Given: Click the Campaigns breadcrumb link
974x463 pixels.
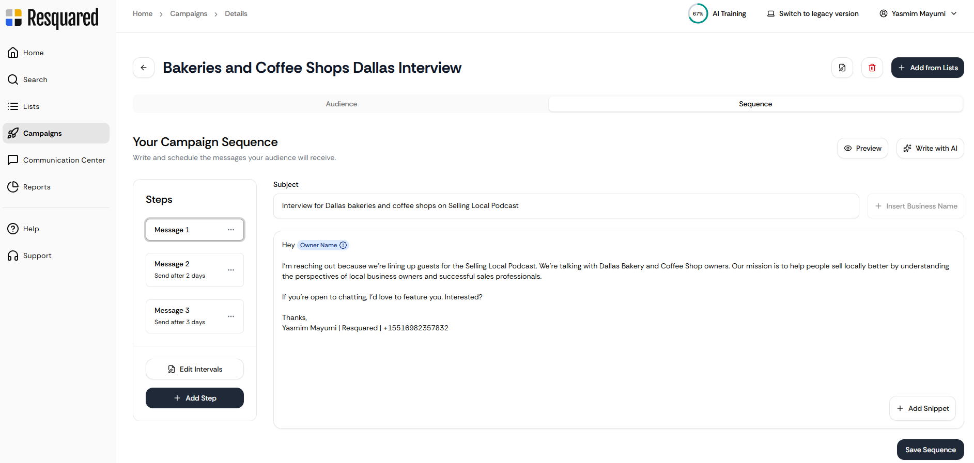Looking at the screenshot, I should 189,13.
